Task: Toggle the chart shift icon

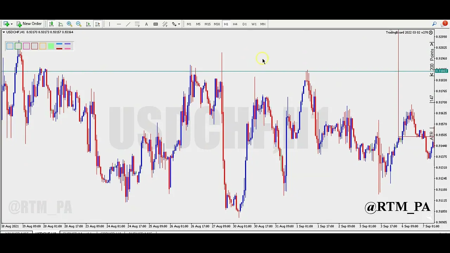Action: [97, 24]
